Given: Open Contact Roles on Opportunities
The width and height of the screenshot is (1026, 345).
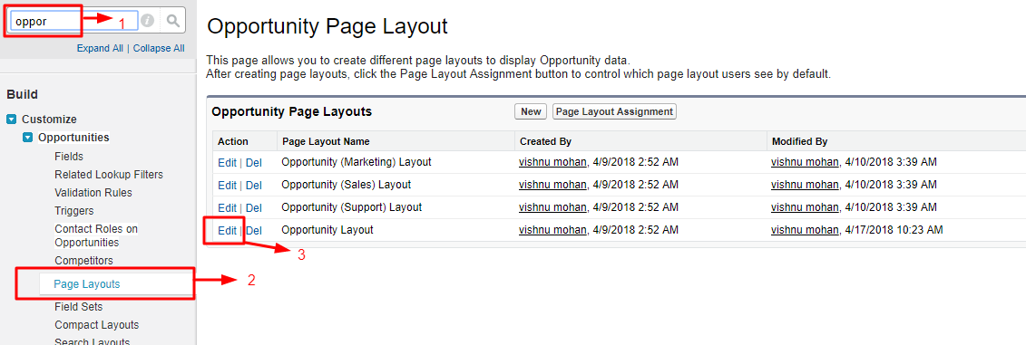Looking at the screenshot, I should pyautogui.click(x=96, y=235).
